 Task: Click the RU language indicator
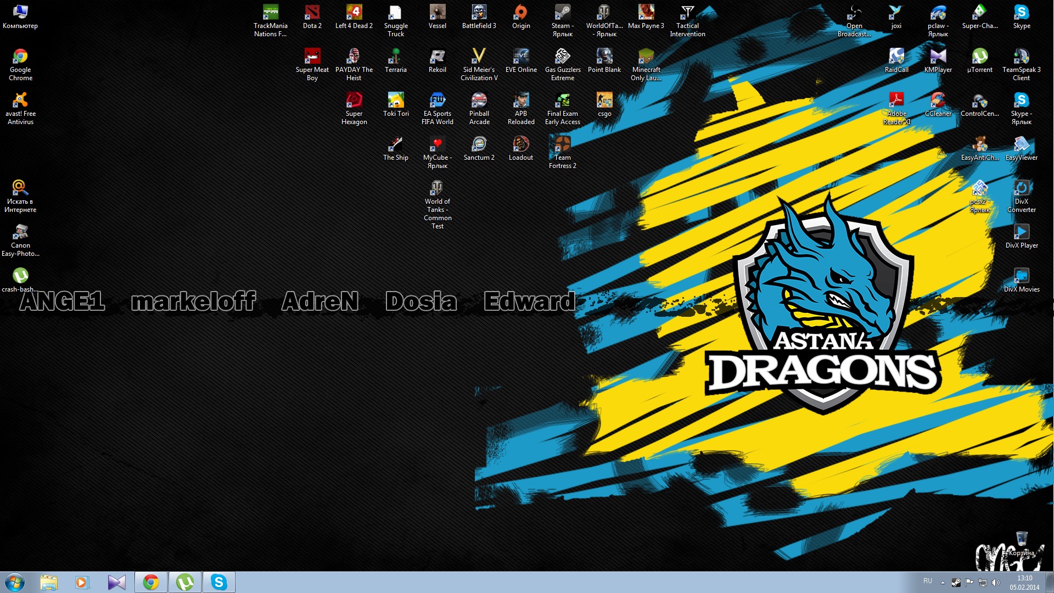point(927,581)
